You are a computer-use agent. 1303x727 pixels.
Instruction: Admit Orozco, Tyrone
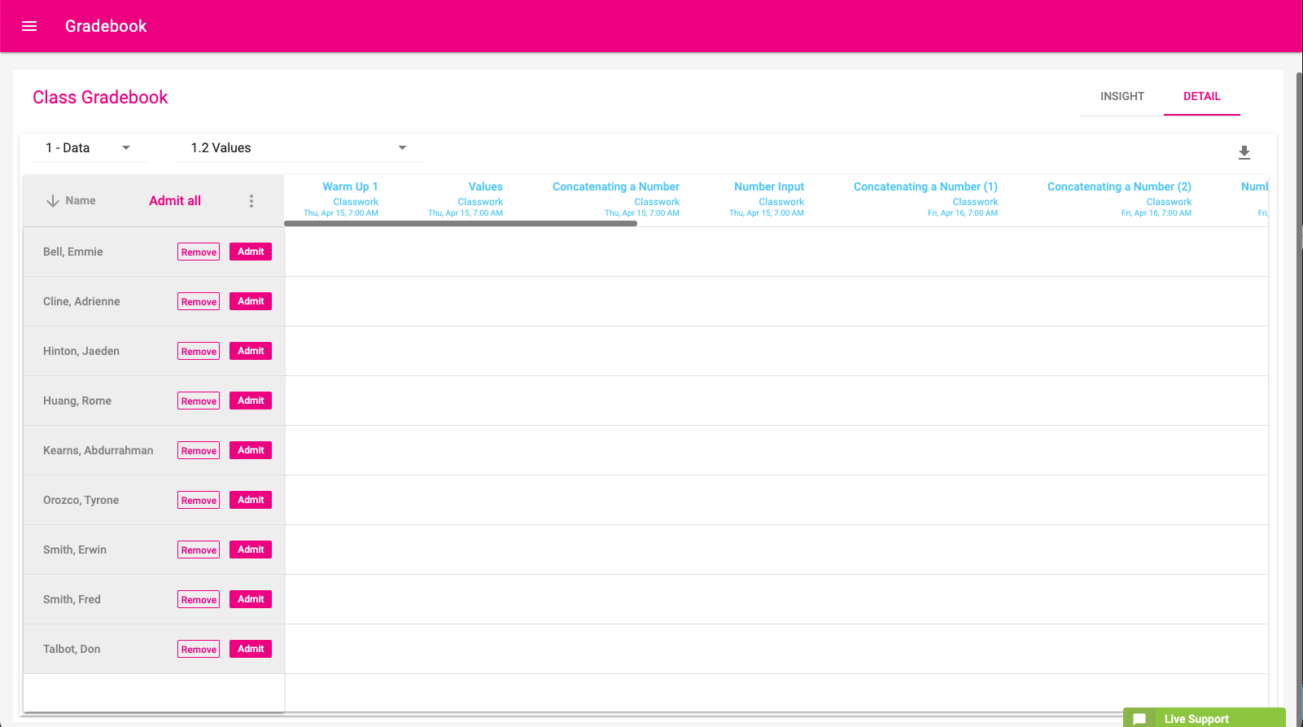pos(251,500)
